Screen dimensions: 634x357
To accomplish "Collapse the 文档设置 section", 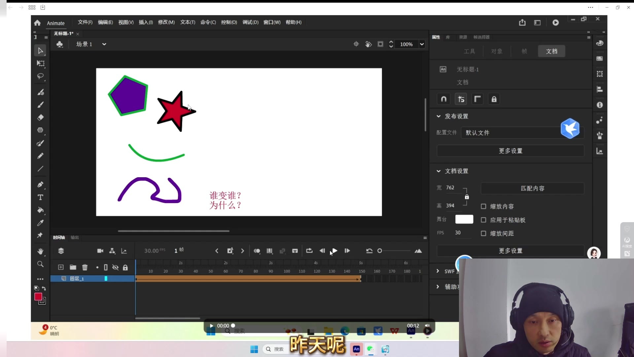I will point(439,171).
